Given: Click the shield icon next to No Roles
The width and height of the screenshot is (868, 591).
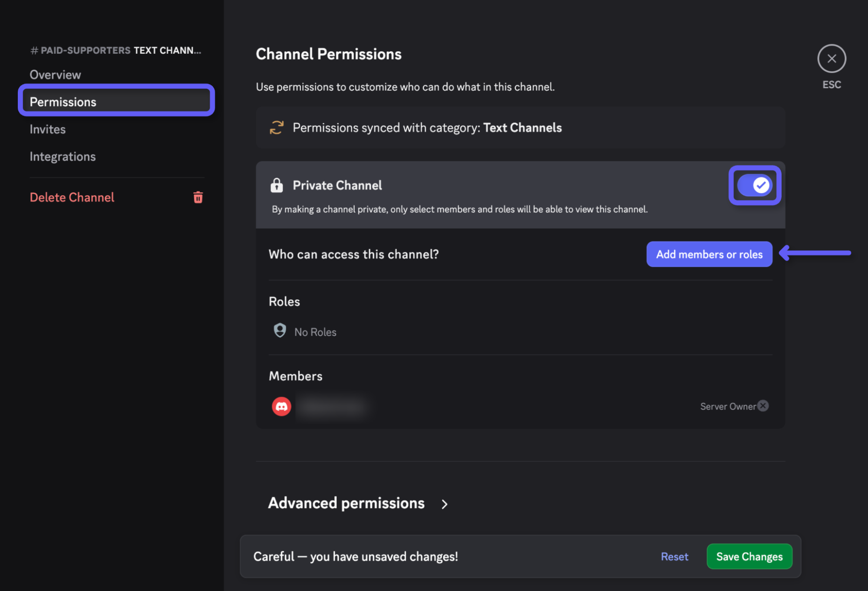Looking at the screenshot, I should [x=280, y=331].
